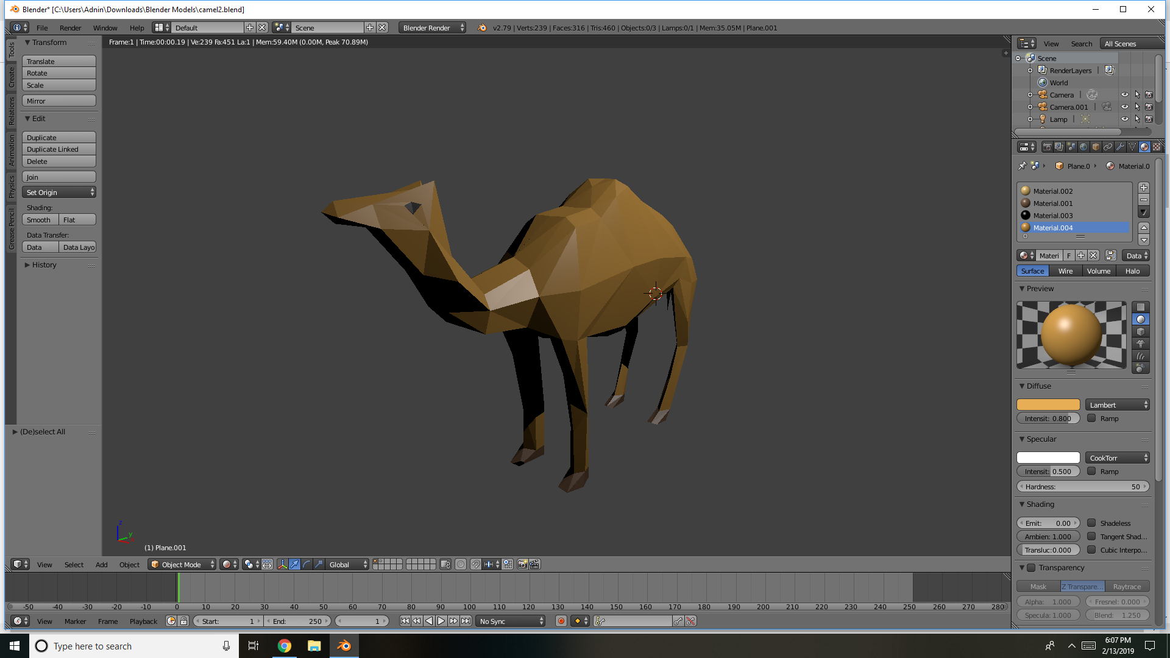Toggle the Transparency panel checkbox

click(x=1031, y=567)
